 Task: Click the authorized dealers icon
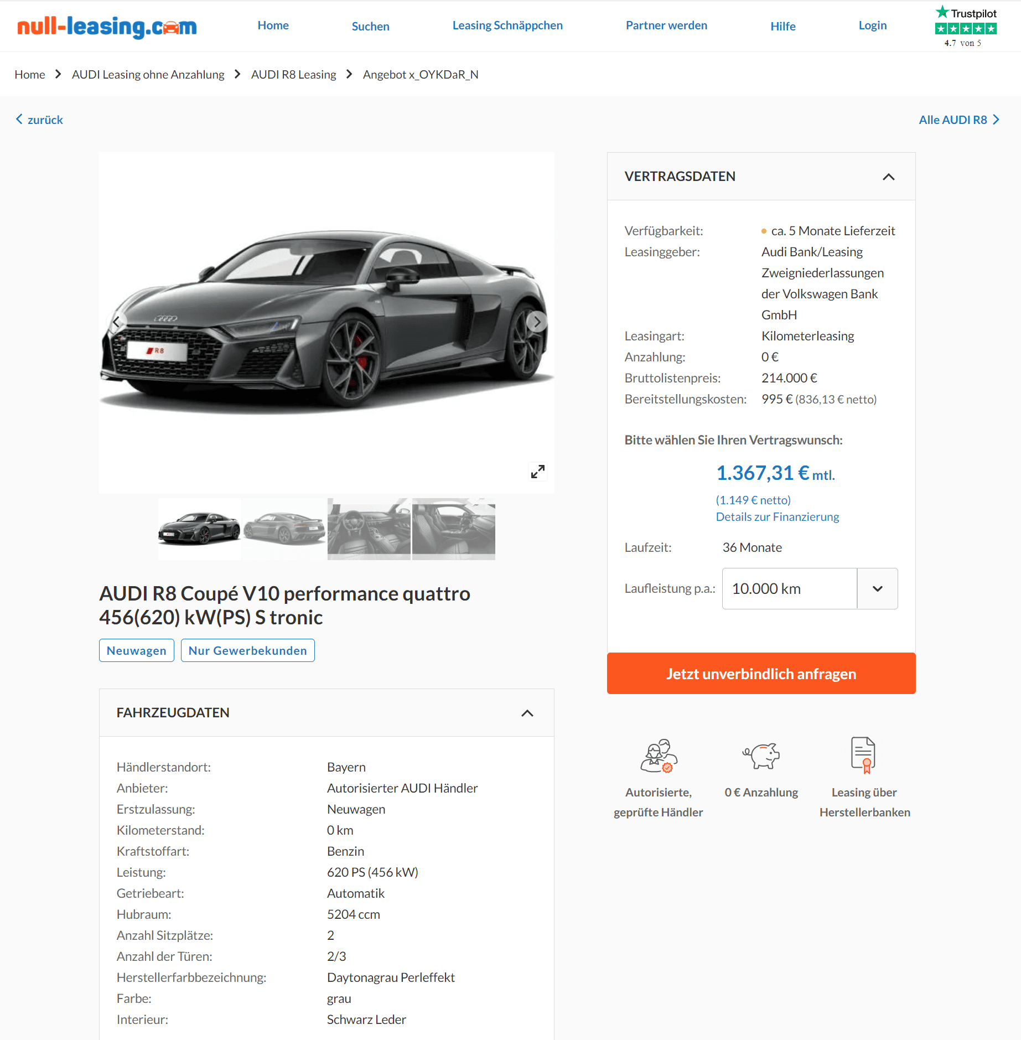pyautogui.click(x=659, y=756)
